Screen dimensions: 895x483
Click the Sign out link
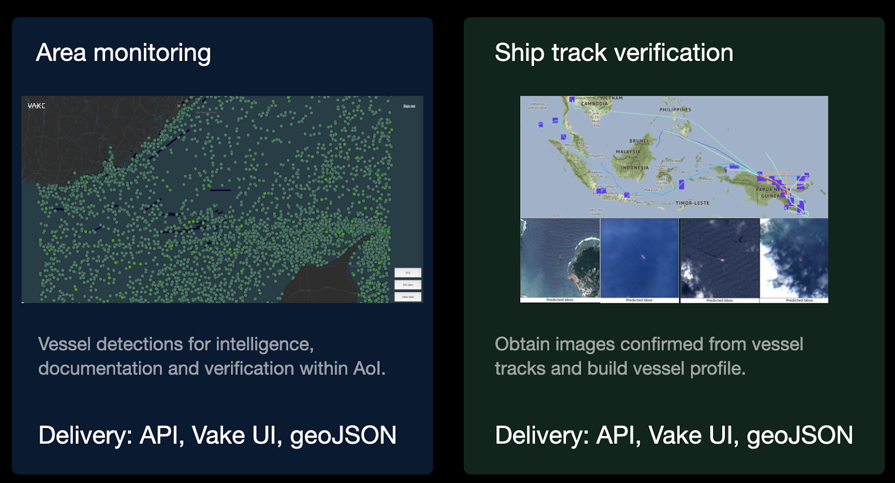point(409,106)
